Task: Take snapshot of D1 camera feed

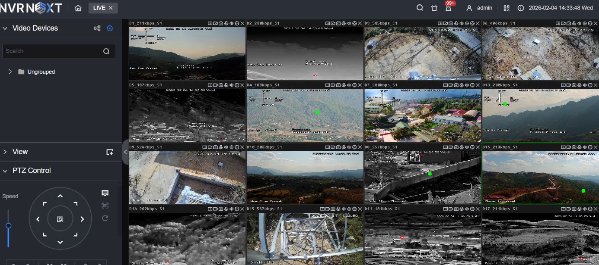Action: point(221,23)
